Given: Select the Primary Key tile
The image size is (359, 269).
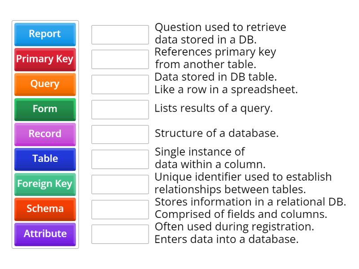Looking at the screenshot, I should 44,59.
